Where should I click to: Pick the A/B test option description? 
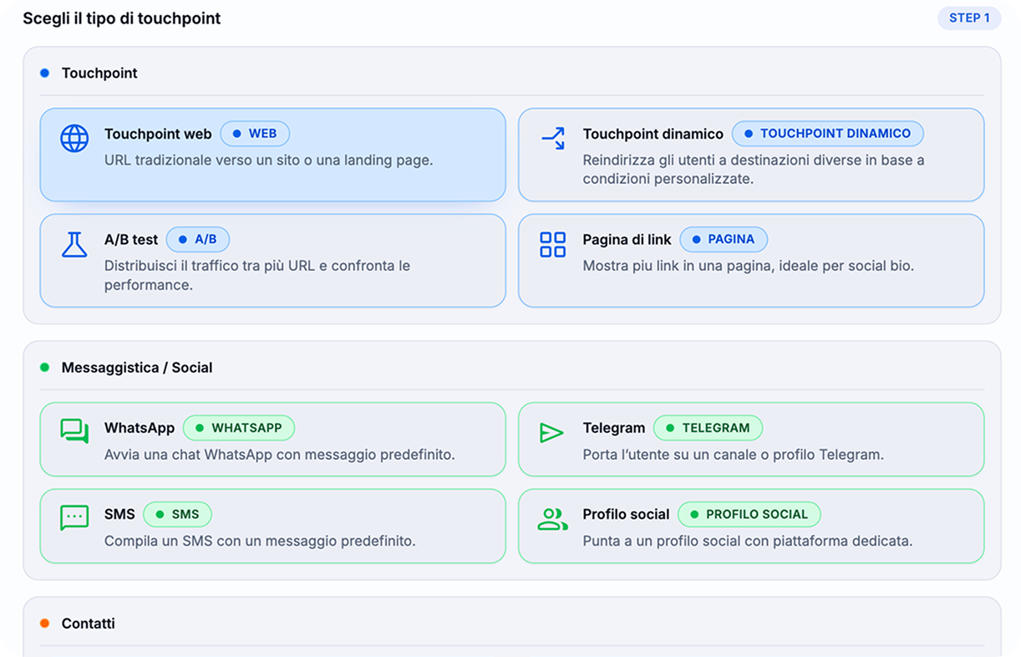(257, 275)
